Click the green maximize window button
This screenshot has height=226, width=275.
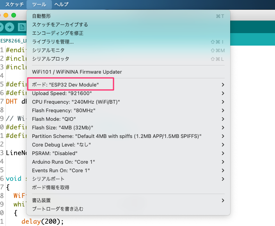[x=14, y=15]
